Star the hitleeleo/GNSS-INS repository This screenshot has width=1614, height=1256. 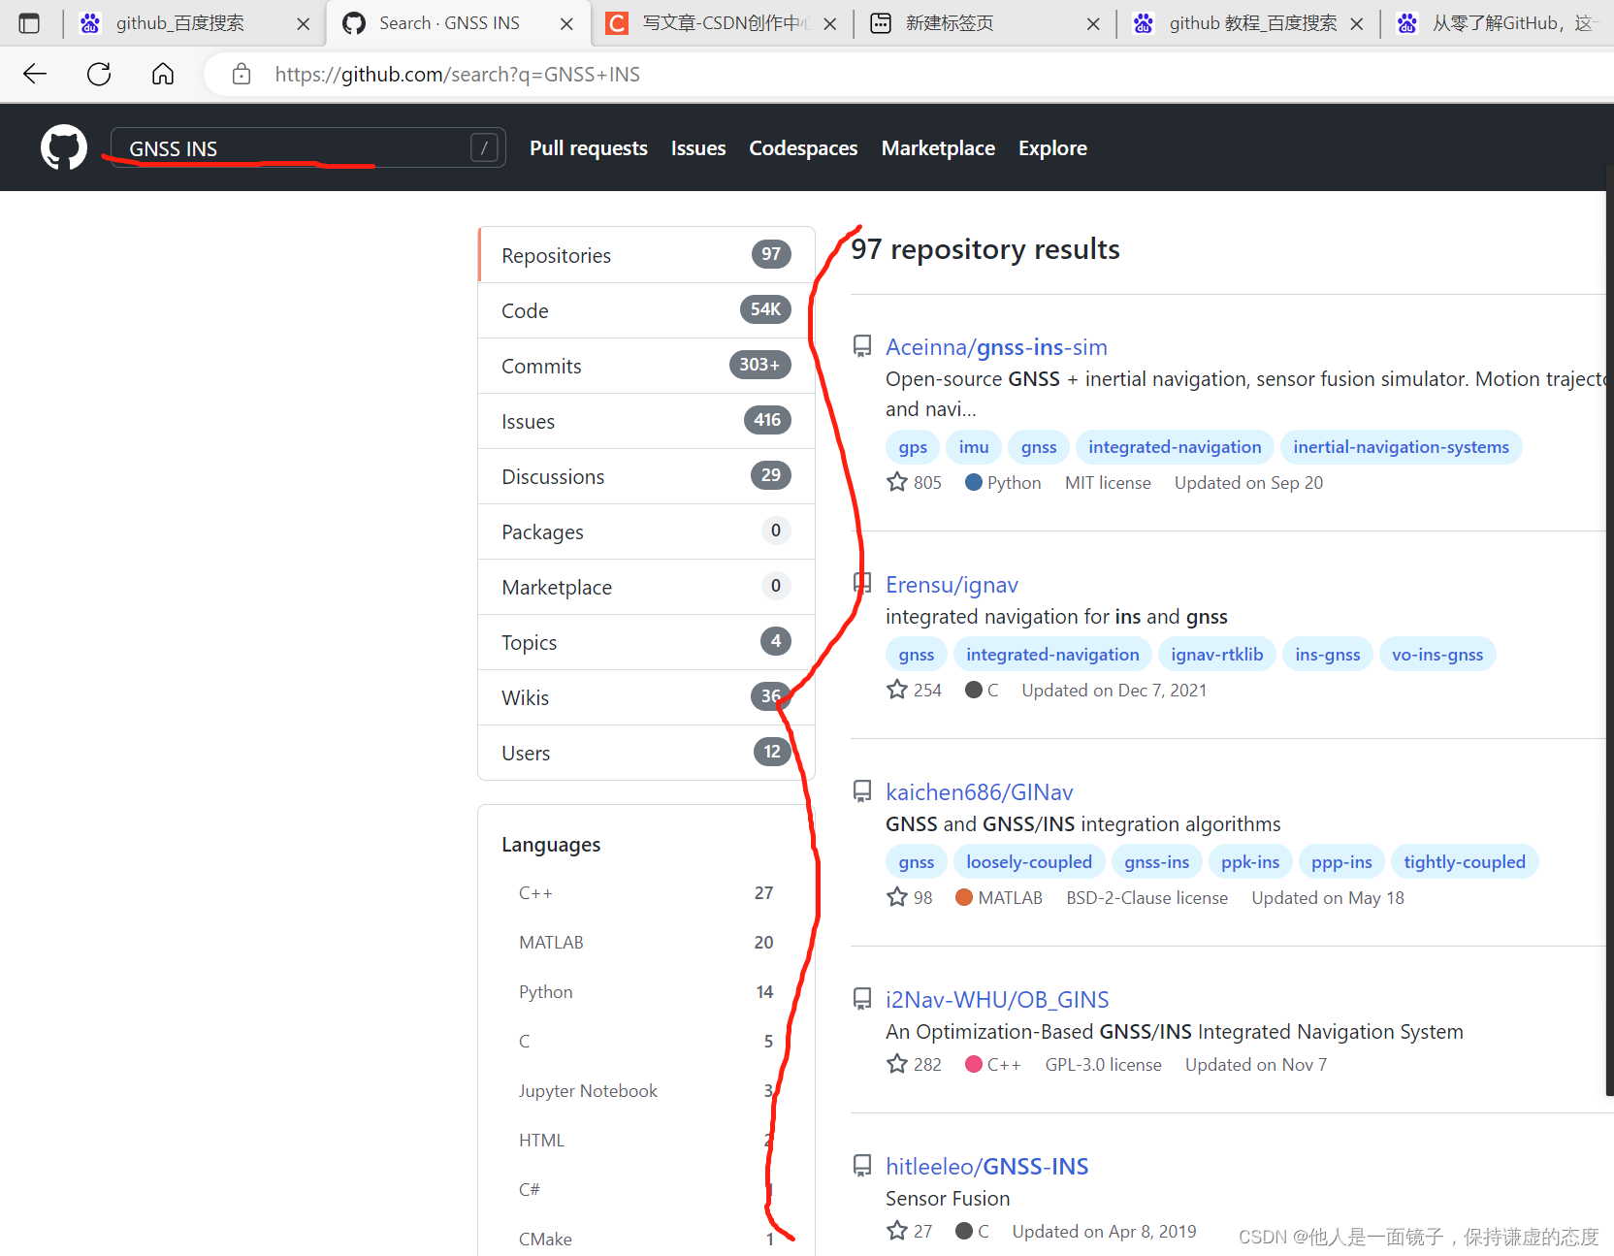tap(896, 1230)
